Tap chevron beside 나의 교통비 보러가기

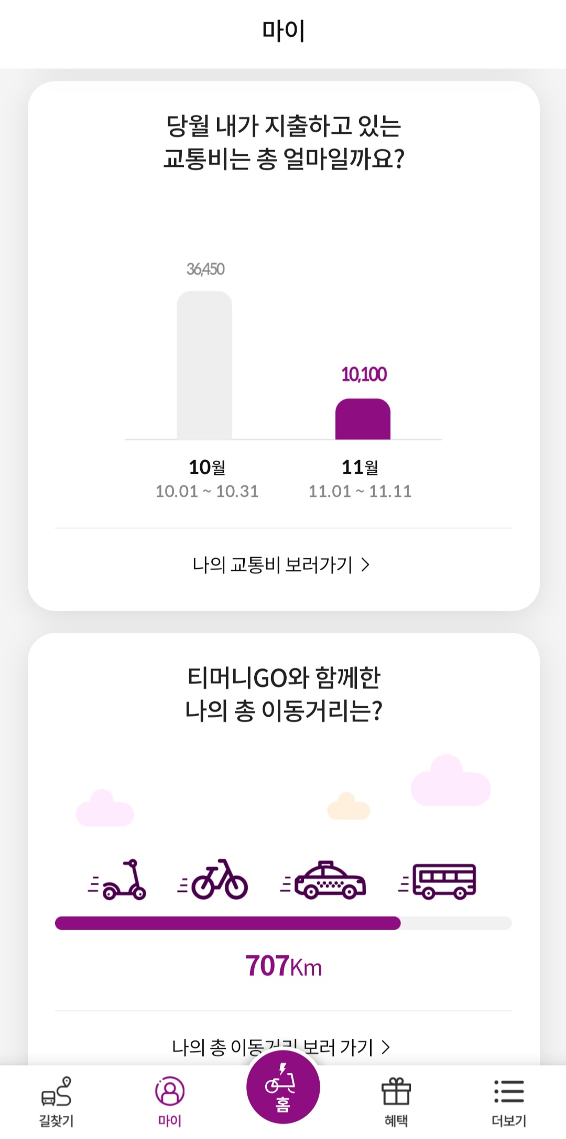tap(366, 565)
